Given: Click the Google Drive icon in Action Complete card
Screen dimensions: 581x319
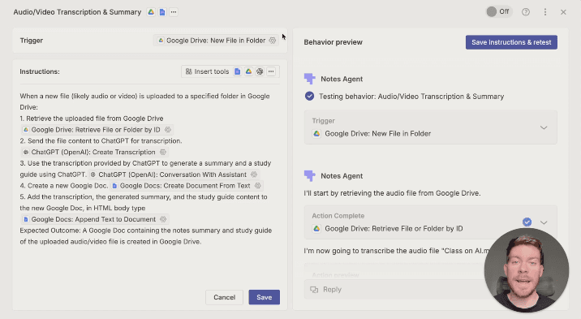Looking at the screenshot, I should pos(316,229).
